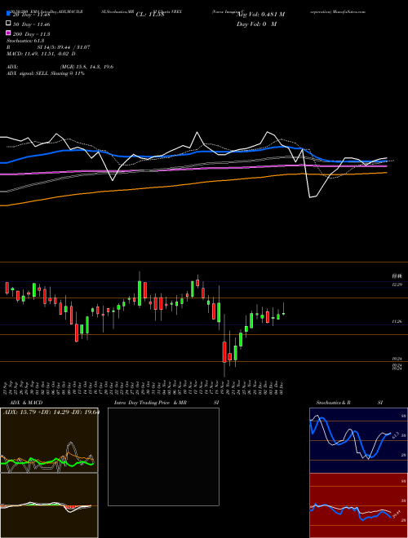Click the 'CL: 11.58' closing price label
The width and height of the screenshot is (408, 538).
[150, 15]
